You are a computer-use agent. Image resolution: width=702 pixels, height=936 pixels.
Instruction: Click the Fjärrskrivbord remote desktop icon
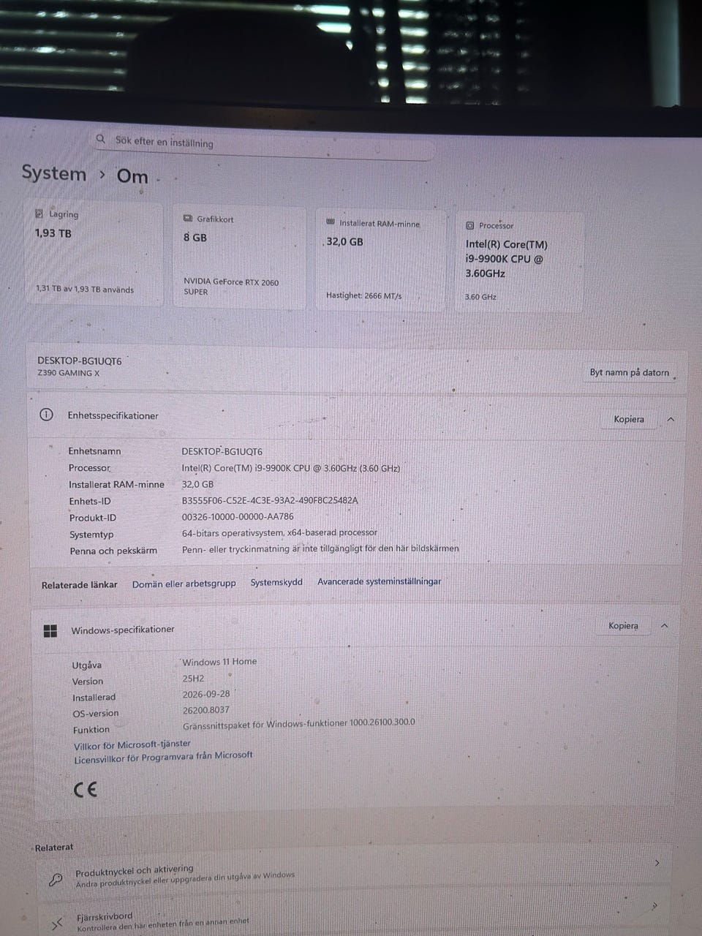[x=57, y=924]
